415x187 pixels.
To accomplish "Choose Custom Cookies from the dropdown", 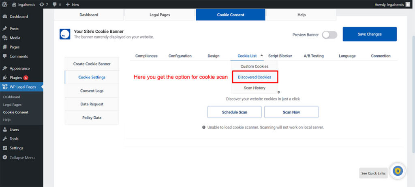I will [x=255, y=67].
